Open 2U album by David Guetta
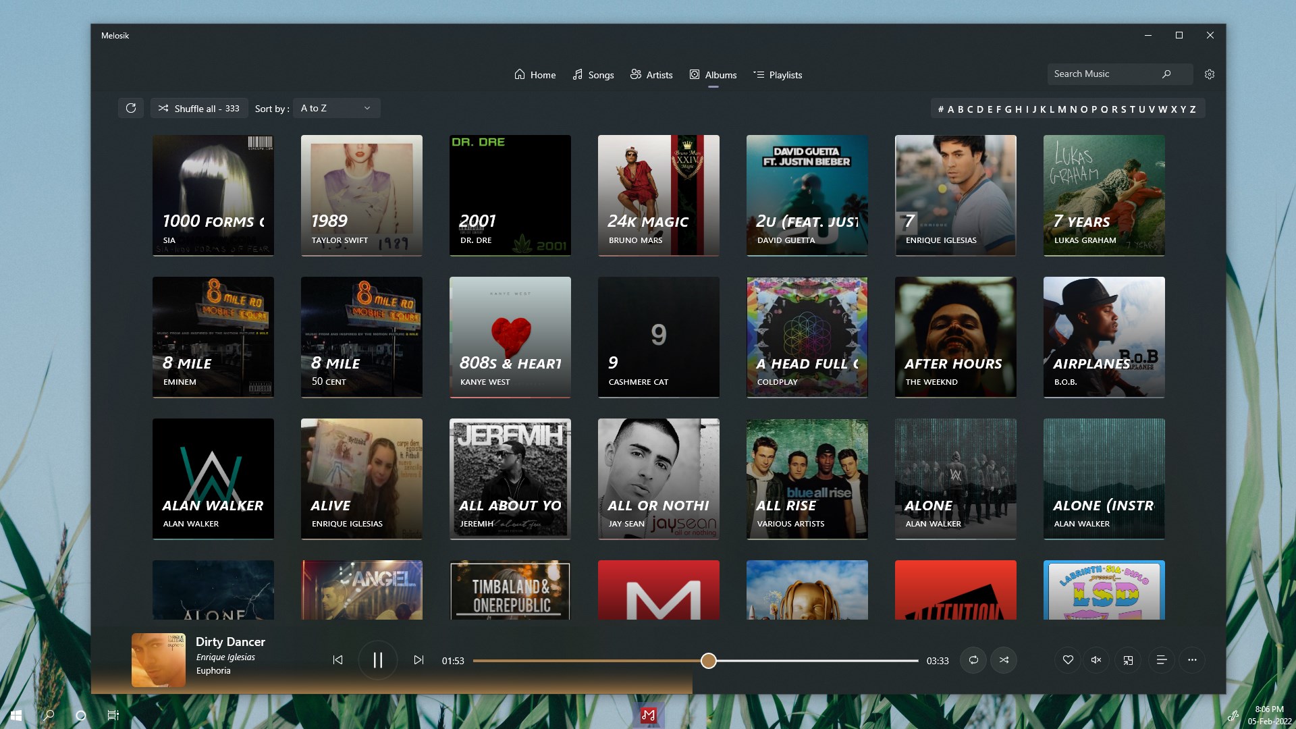This screenshot has width=1296, height=729. tap(807, 195)
